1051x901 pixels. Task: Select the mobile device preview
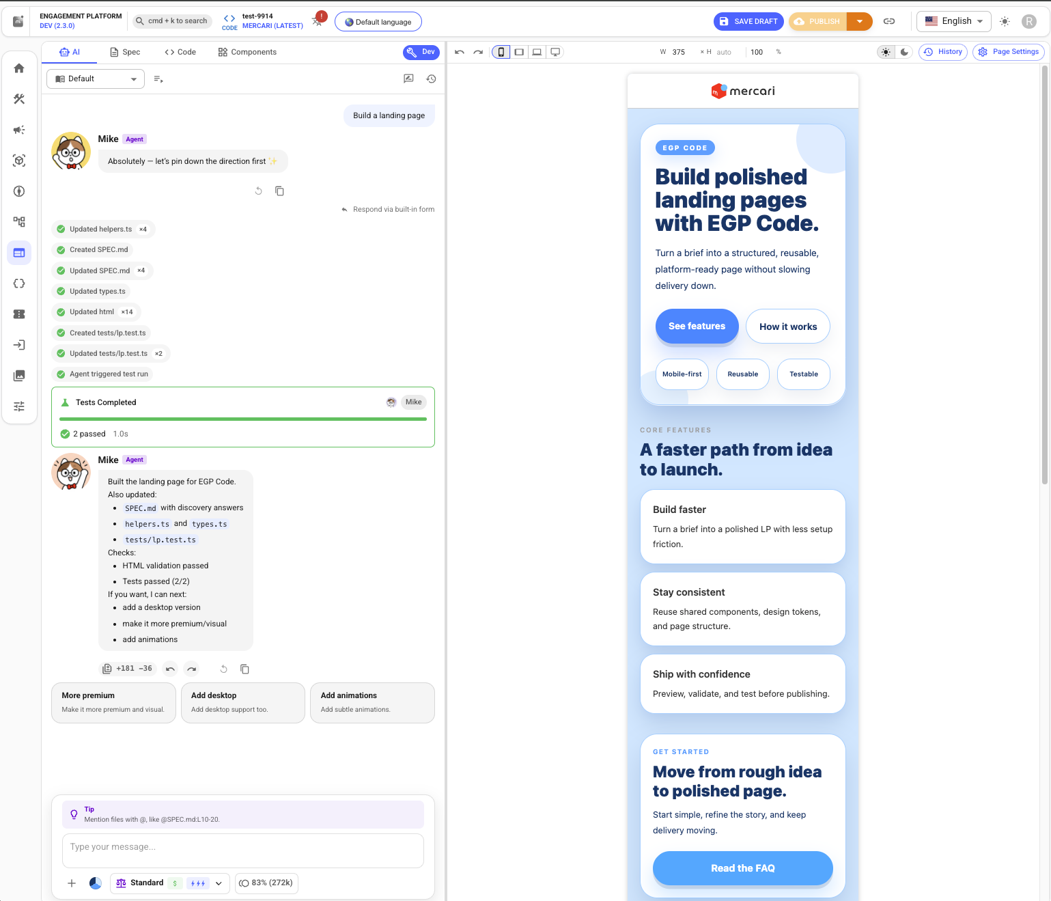[x=501, y=52]
